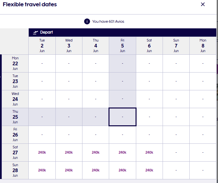
Task: Select Fri 5 Jun departure column header
Action: [122, 46]
